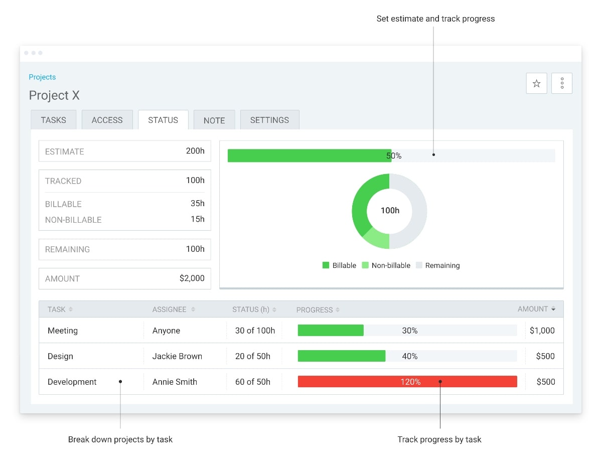Click the $500 amount in Design row
The height and width of the screenshot is (459, 602).
pyautogui.click(x=546, y=356)
